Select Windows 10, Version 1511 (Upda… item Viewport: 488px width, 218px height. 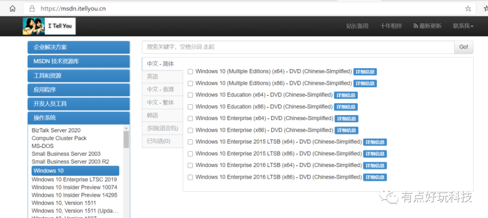point(75,211)
